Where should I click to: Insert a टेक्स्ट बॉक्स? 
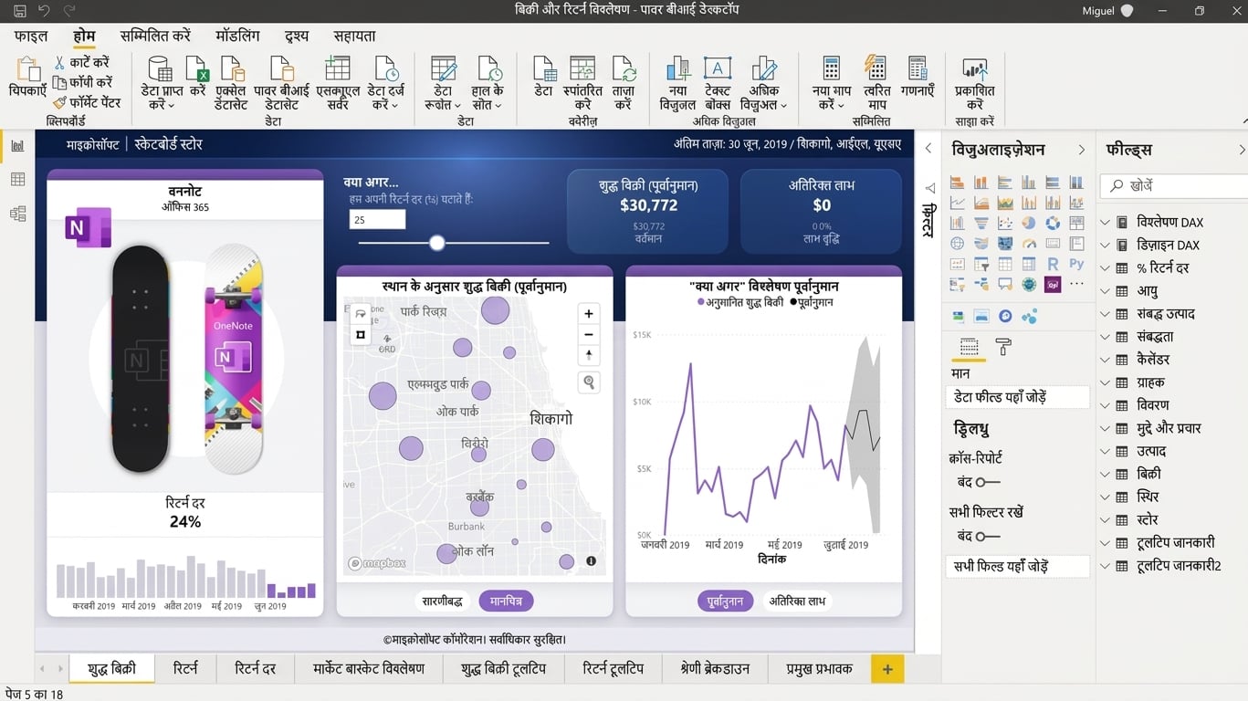coord(718,69)
